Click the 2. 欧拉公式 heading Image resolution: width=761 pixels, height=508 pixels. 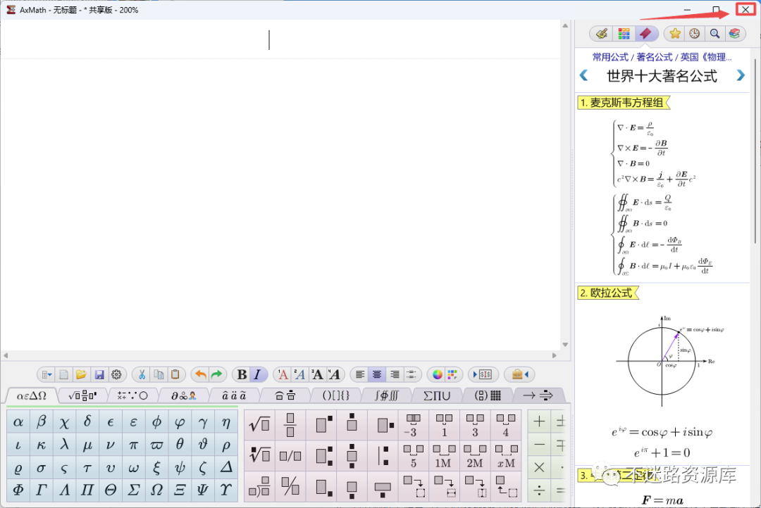coord(607,293)
